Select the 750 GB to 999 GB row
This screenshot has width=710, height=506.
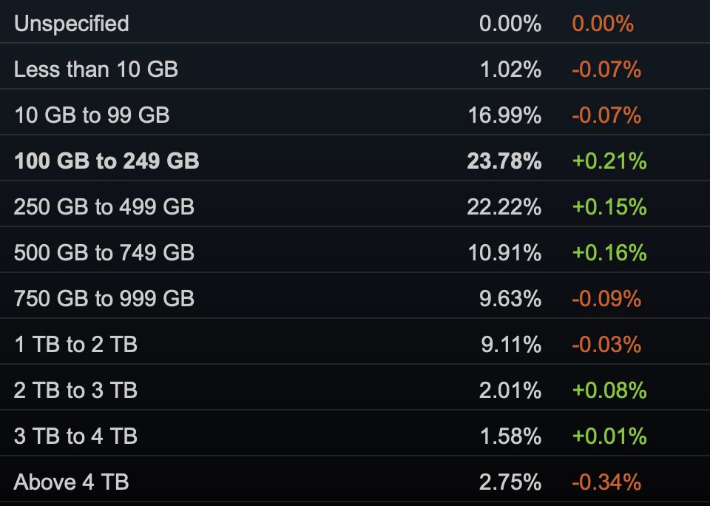coord(355,295)
